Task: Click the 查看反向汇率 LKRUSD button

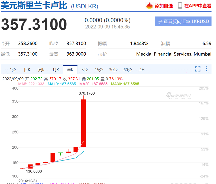Action: [183, 21]
